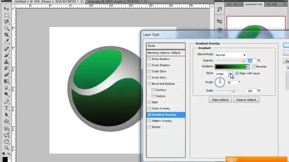The image size is (289, 162).
Task: Open the Styles (STI) panel tab
Action: pos(241,4)
